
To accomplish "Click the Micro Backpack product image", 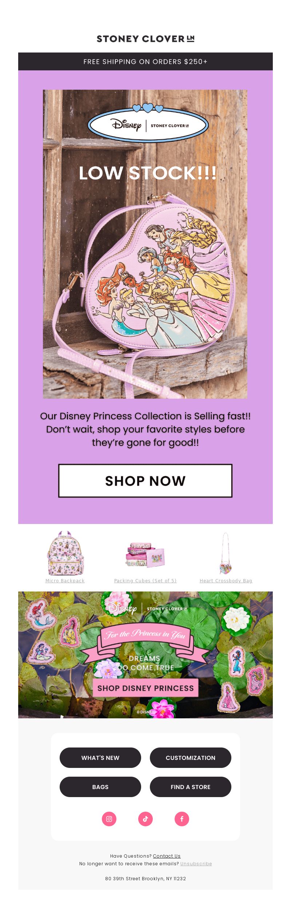I will (x=65, y=553).
